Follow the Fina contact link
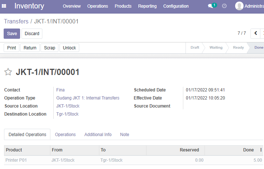 click(x=61, y=90)
